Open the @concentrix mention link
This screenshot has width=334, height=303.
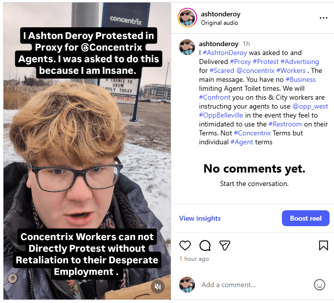tap(256, 70)
